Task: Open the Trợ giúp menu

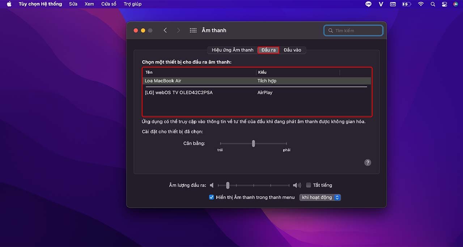Action: tap(132, 4)
